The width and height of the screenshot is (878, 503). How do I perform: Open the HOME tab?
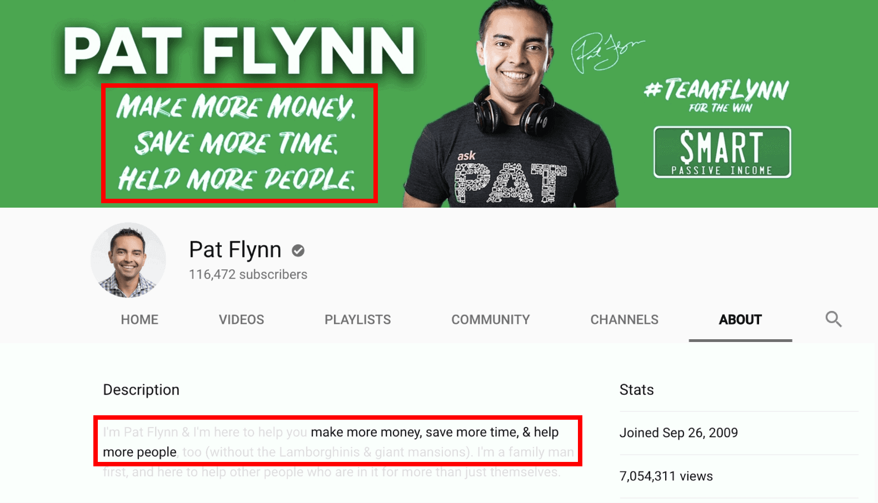[x=139, y=320]
